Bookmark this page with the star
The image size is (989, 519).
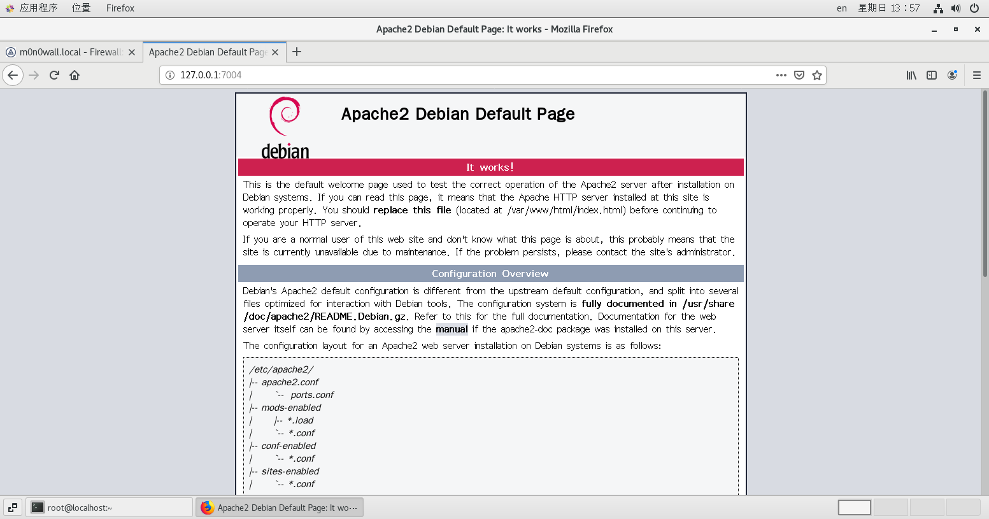click(x=817, y=75)
